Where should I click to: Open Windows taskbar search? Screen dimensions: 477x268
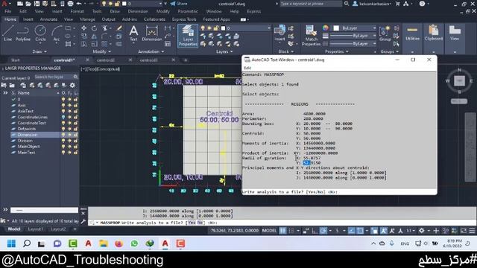click(27, 243)
